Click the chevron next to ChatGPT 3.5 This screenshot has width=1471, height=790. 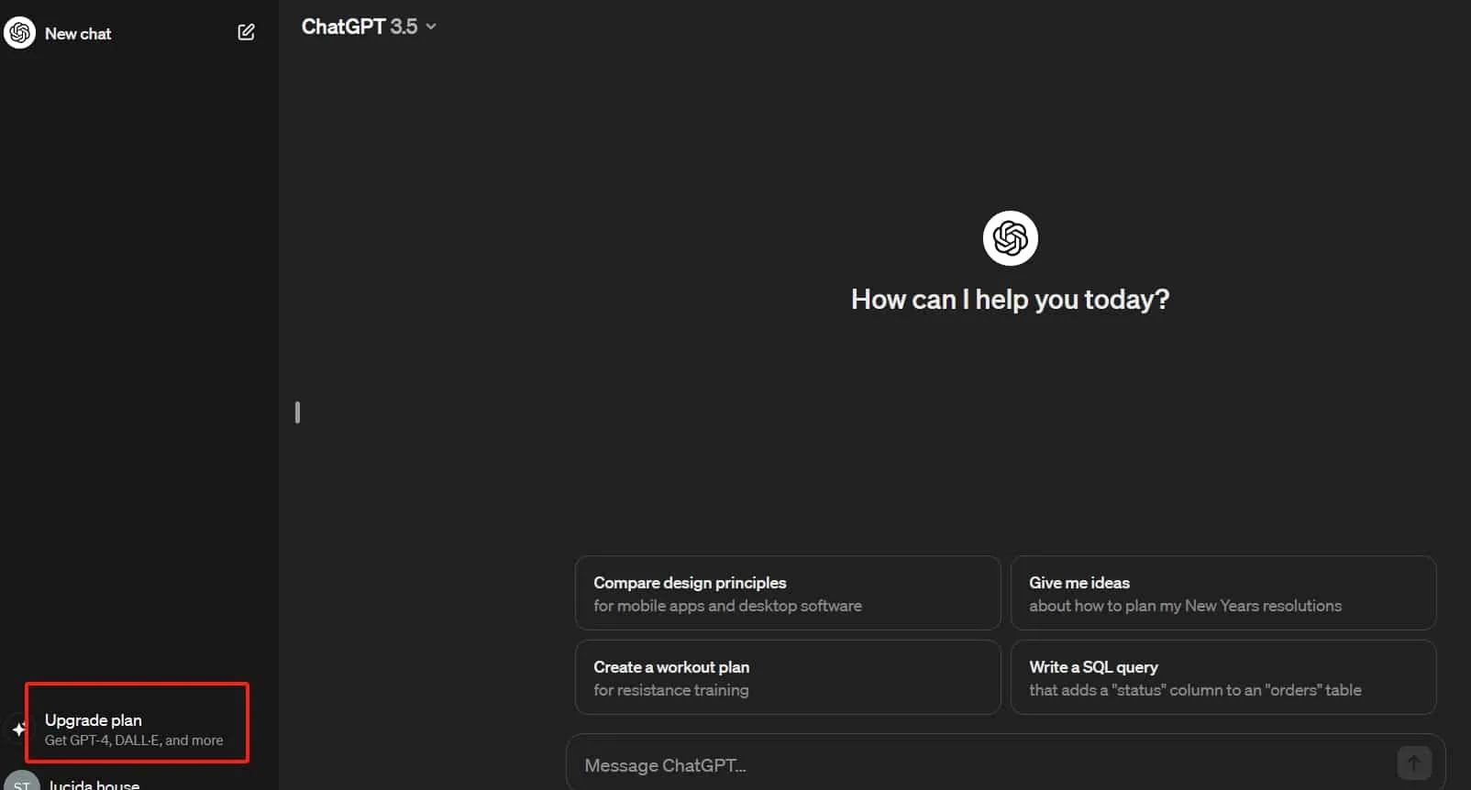pyautogui.click(x=431, y=27)
